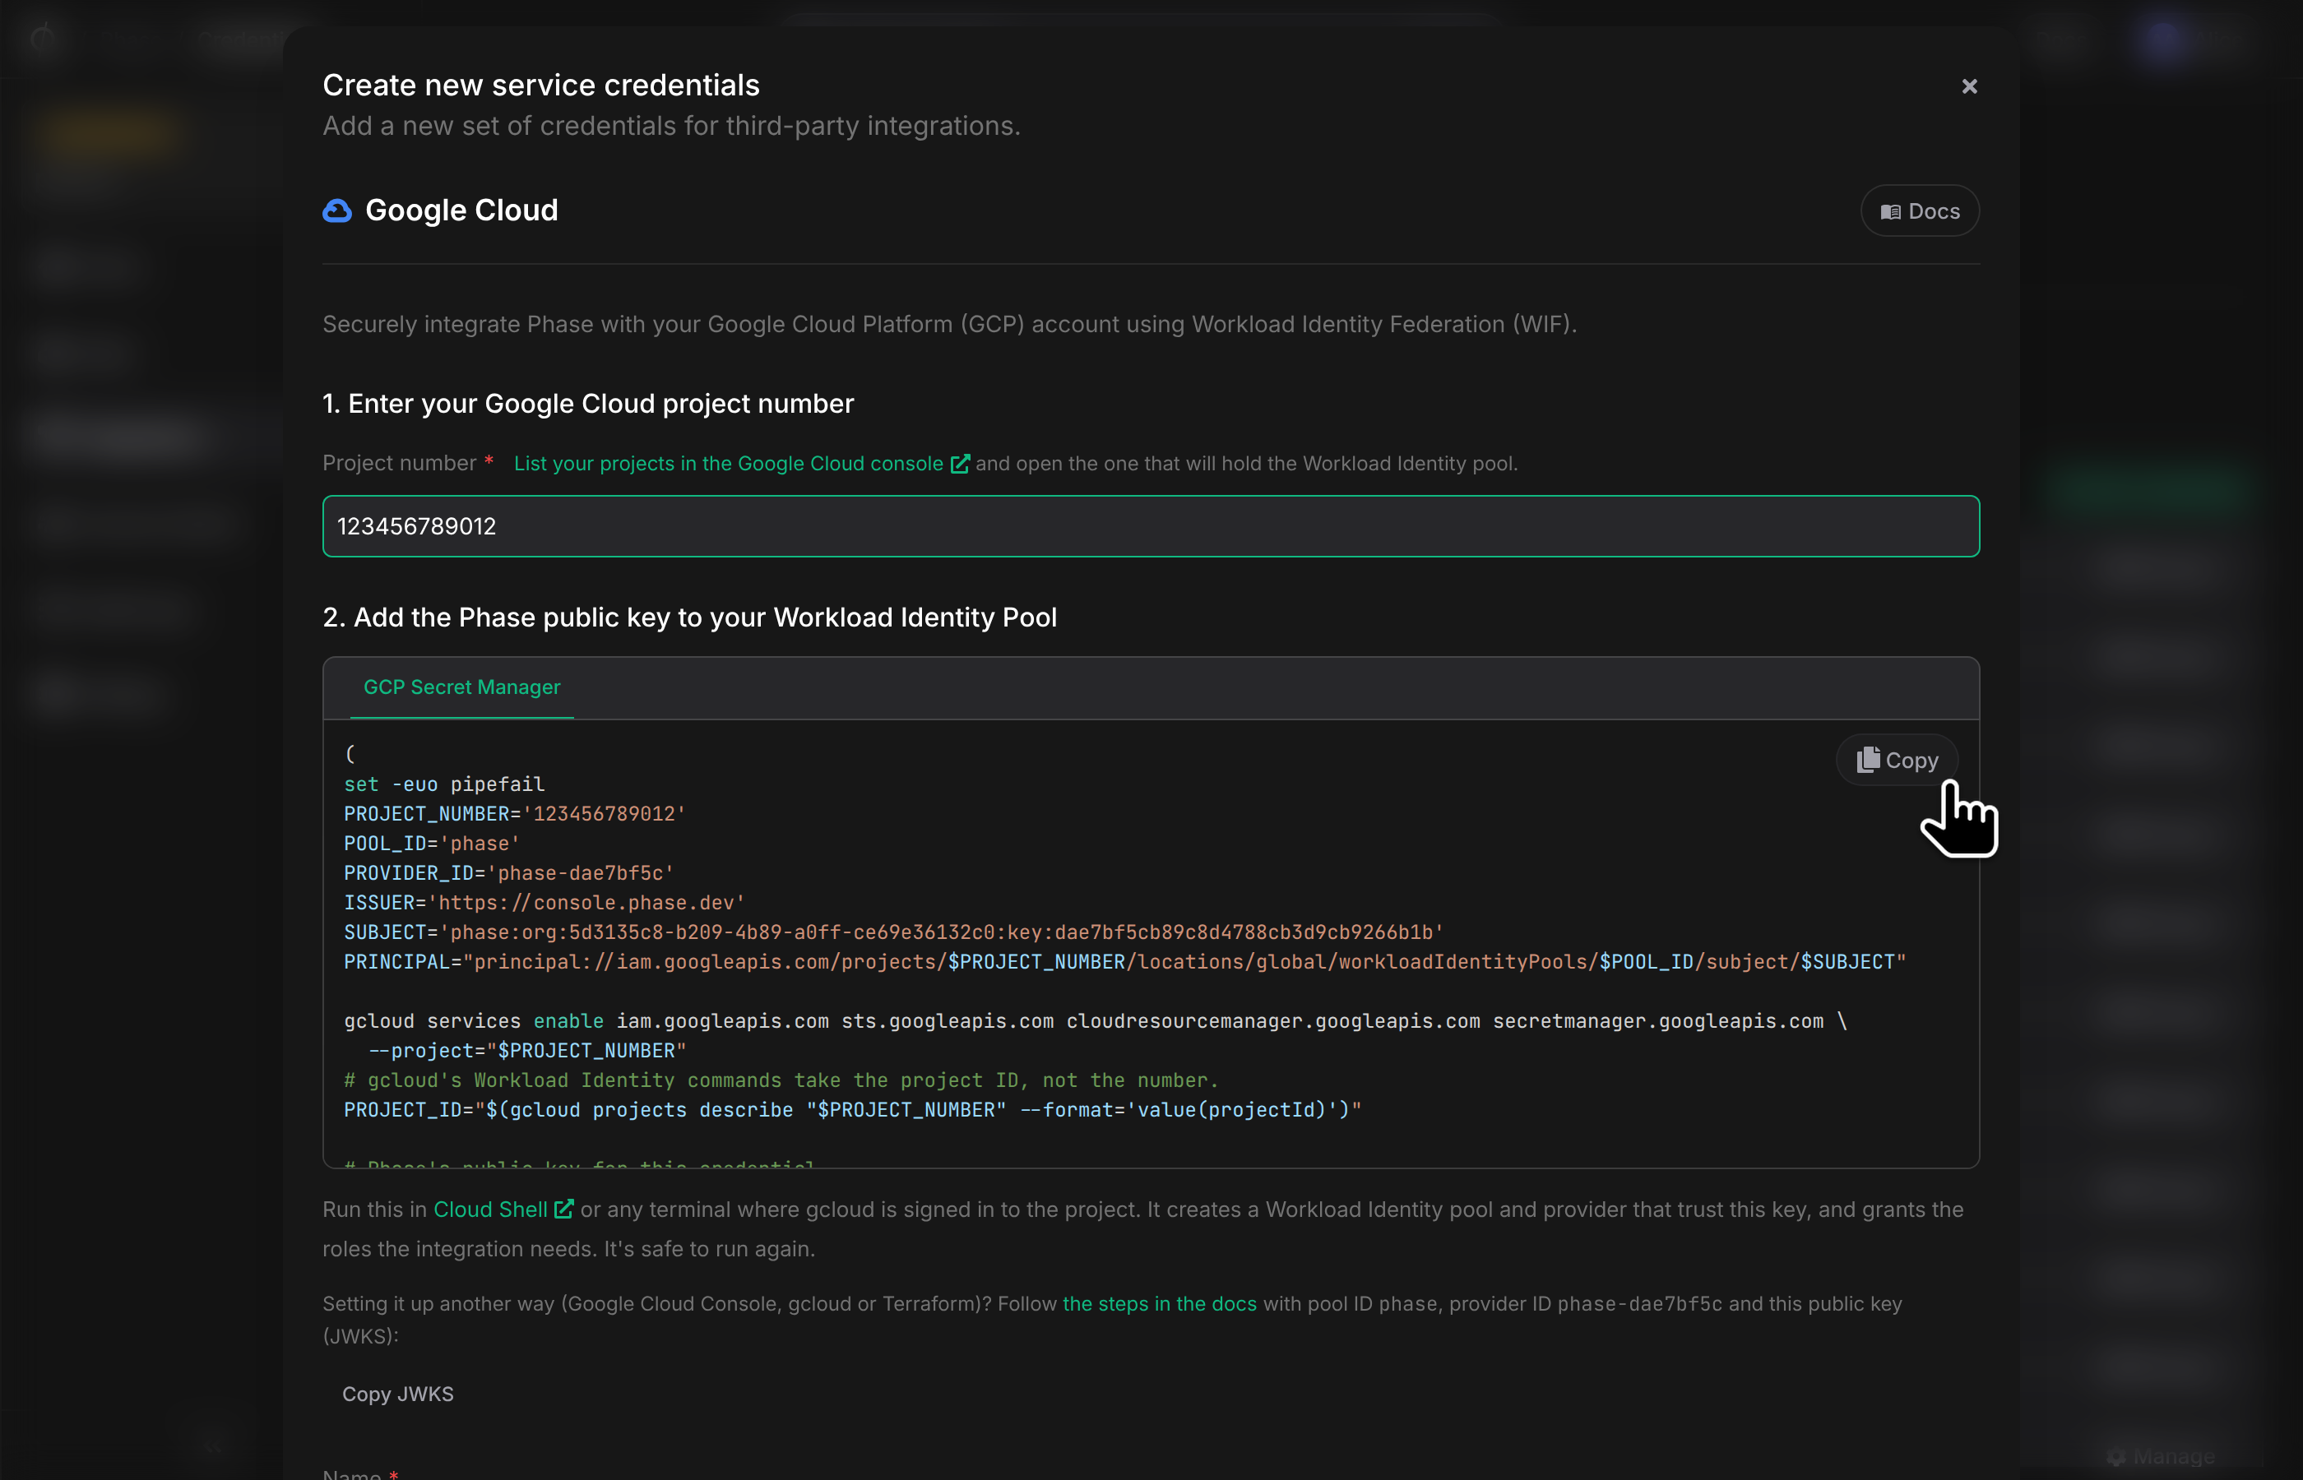Close the service credentials dialog
This screenshot has height=1480, width=2303.
(x=1969, y=86)
